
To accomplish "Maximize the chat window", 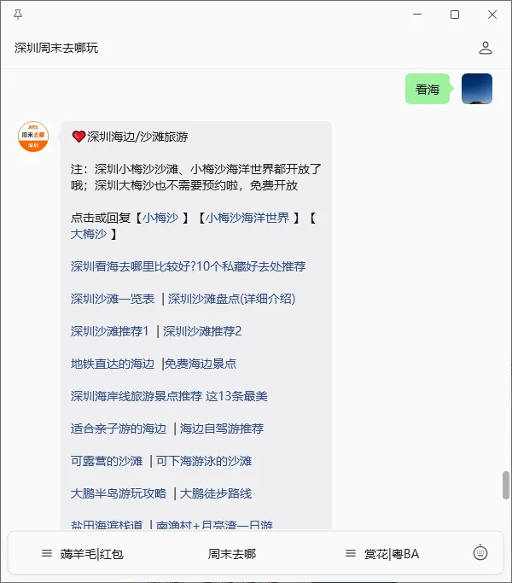I will click(x=454, y=15).
